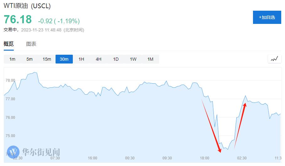Click the line chart type icon
The width and height of the screenshot is (285, 166).
[x=274, y=59]
